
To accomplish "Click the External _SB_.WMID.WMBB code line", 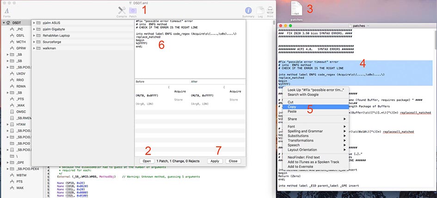I will (x=129, y=177).
